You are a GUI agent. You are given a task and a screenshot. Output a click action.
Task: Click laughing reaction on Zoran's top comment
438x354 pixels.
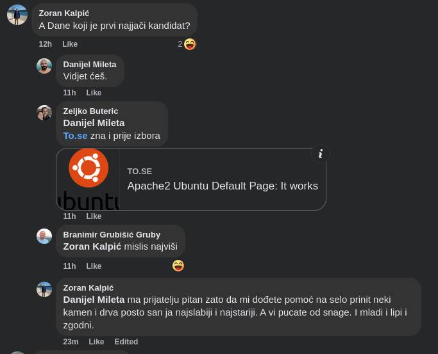pos(189,44)
